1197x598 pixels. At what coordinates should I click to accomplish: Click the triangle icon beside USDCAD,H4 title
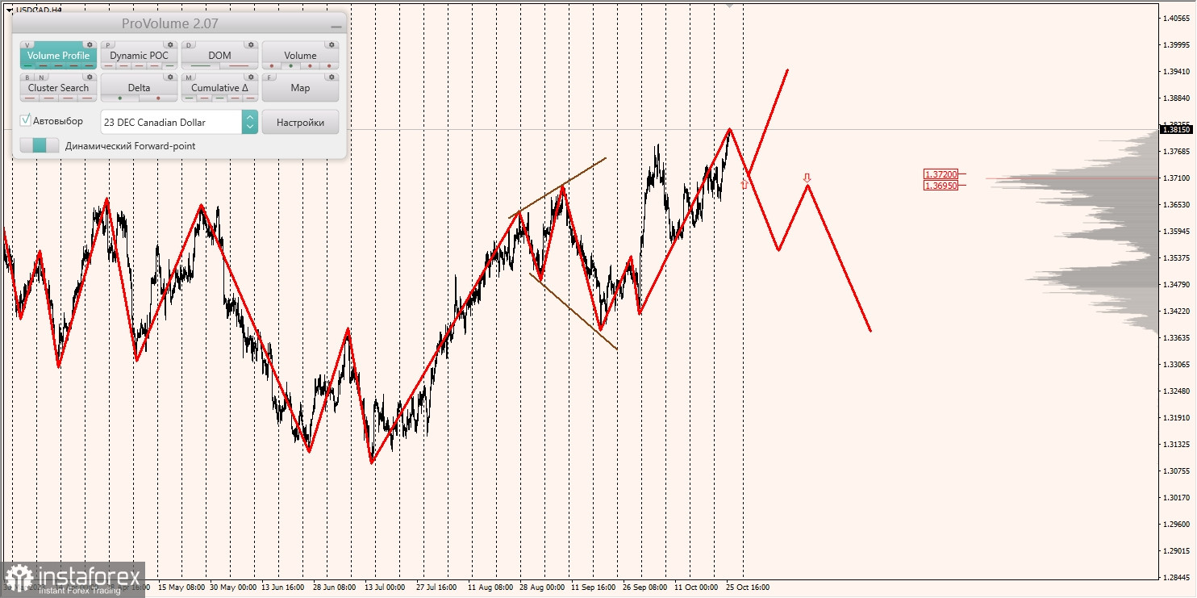click(9, 10)
